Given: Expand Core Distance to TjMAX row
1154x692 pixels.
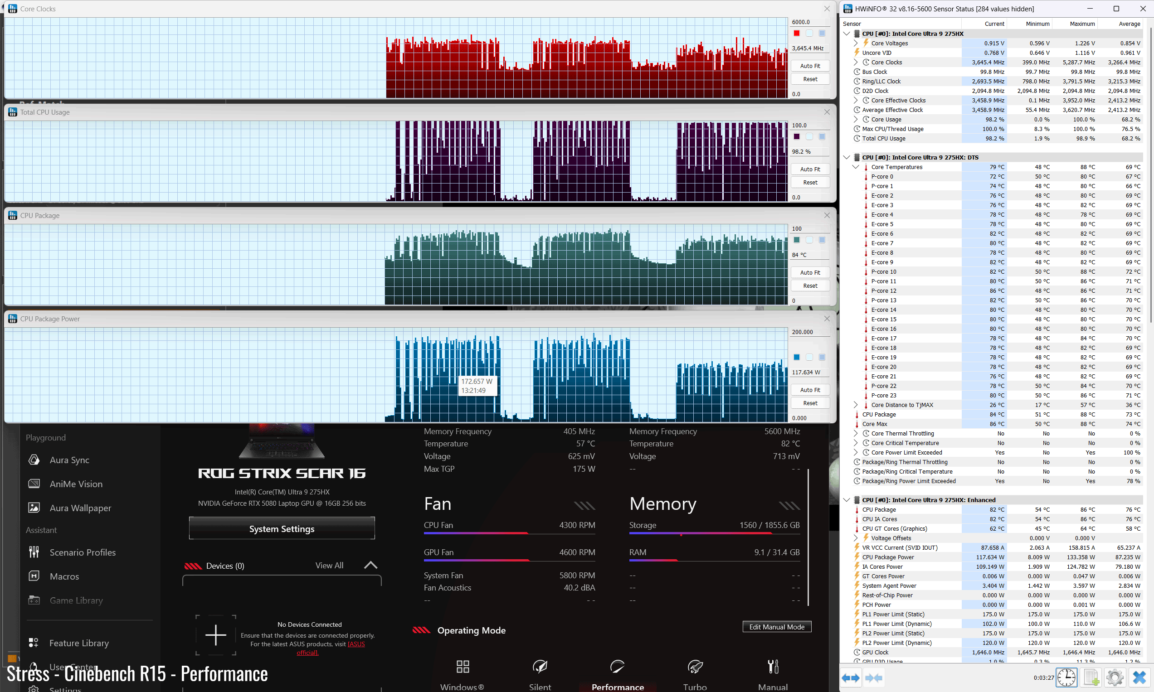Looking at the screenshot, I should coord(856,405).
